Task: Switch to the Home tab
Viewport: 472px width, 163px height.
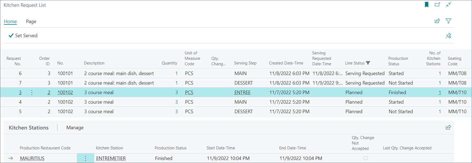Action: pos(10,22)
